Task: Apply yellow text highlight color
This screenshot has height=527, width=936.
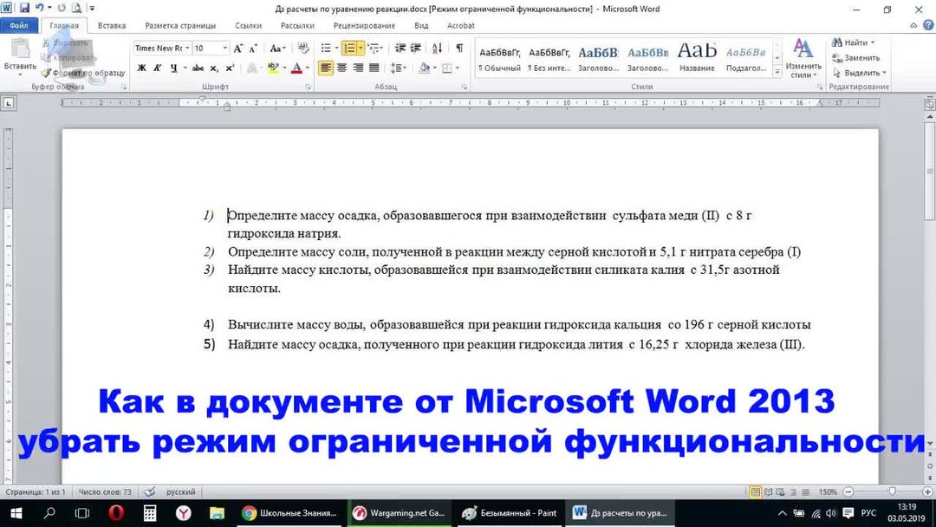Action: click(x=273, y=68)
